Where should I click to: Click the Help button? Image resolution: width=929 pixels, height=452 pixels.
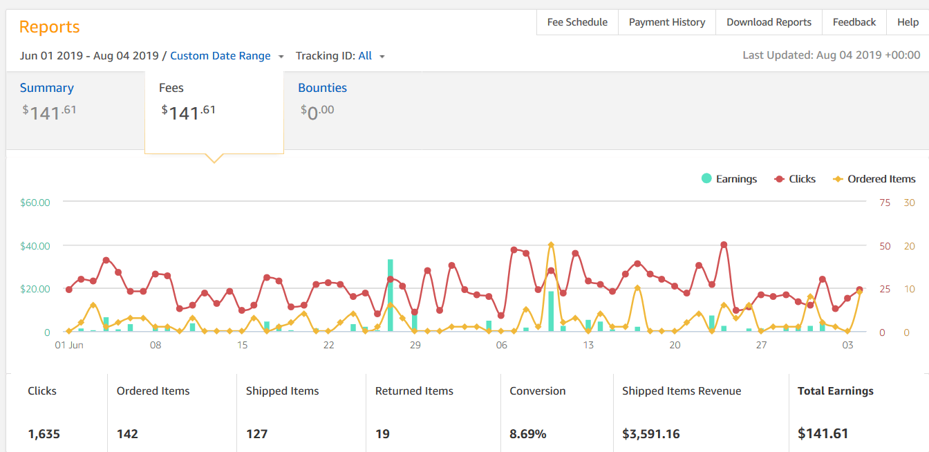tap(908, 22)
